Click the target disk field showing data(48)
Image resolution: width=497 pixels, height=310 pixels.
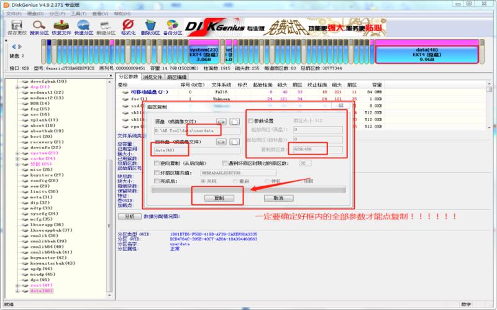coord(197,150)
